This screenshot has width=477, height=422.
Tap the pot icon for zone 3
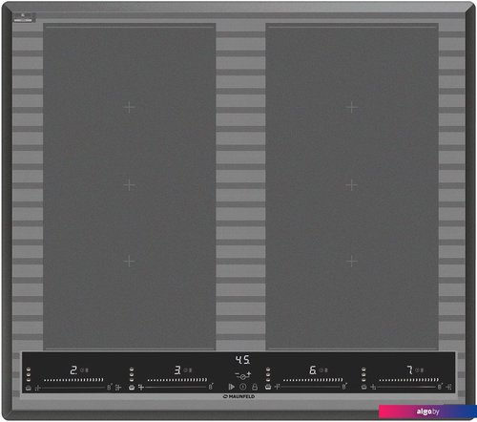pyautogui.click(x=132, y=388)
